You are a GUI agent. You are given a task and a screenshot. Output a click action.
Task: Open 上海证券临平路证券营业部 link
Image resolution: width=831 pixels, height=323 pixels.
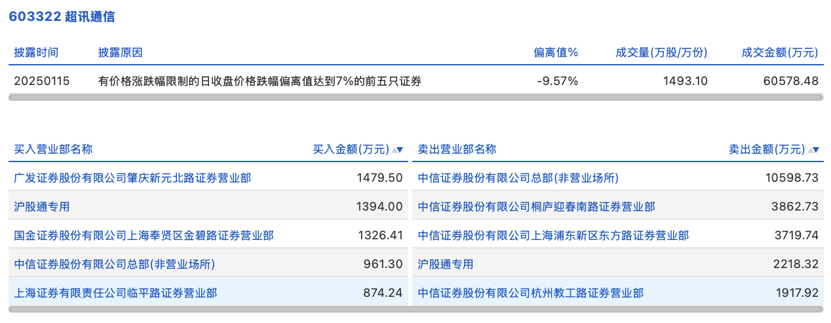pos(115,293)
